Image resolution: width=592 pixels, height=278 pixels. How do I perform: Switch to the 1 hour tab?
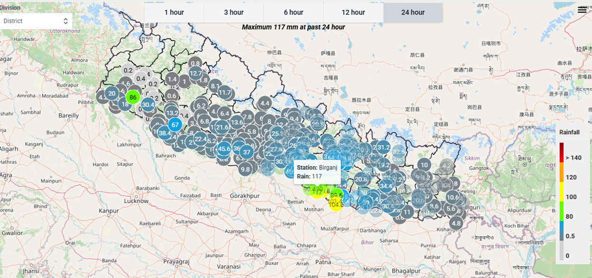click(x=174, y=12)
